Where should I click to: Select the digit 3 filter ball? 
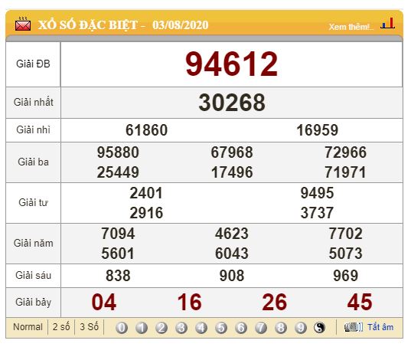[x=181, y=328]
